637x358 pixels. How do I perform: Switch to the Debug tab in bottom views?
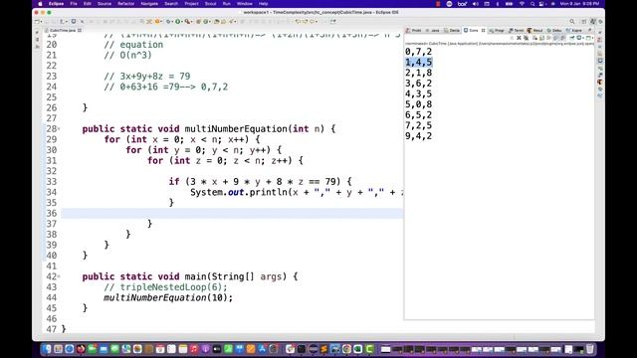[x=554, y=31]
